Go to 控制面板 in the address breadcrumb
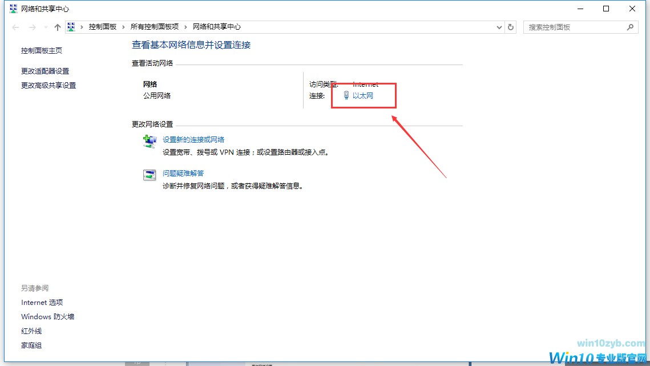The image size is (650, 366). tap(103, 27)
